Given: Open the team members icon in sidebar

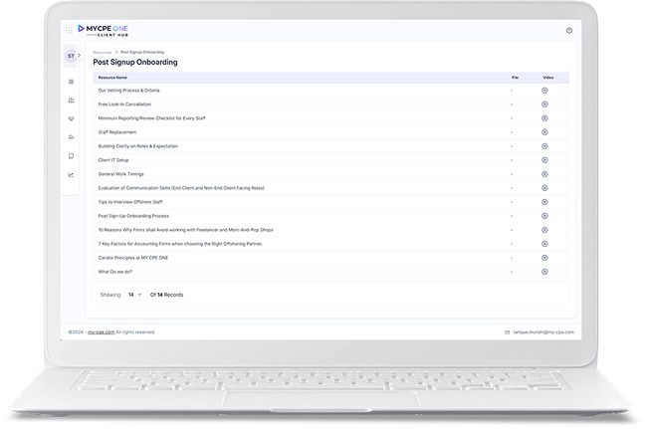Looking at the screenshot, I should (x=71, y=118).
